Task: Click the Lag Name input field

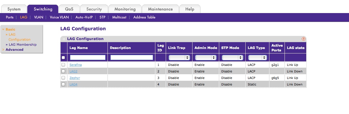Action: (x=88, y=58)
